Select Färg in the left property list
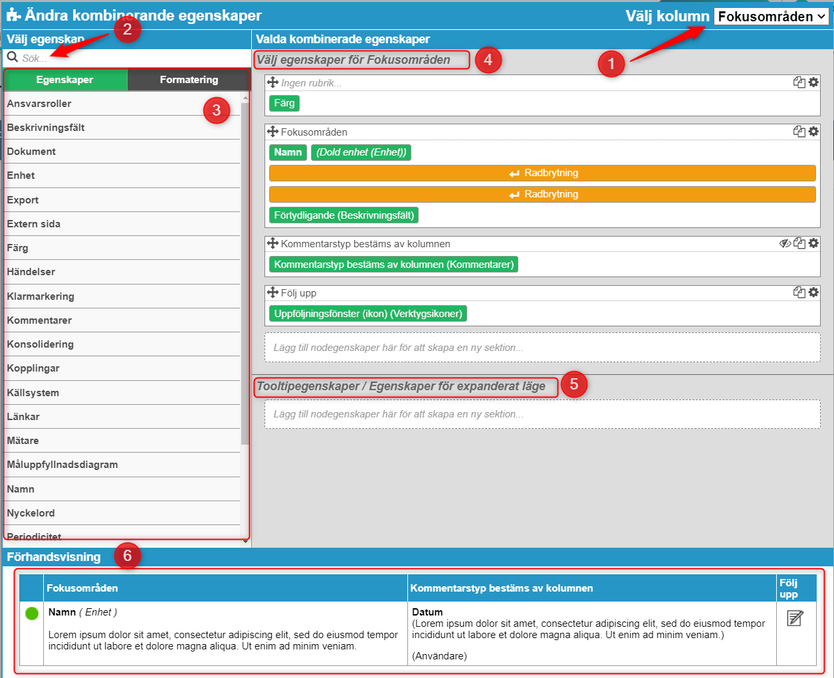The image size is (834, 678). pos(122,248)
